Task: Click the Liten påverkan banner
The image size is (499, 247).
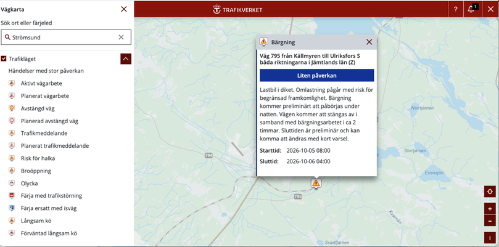Action: (316, 76)
